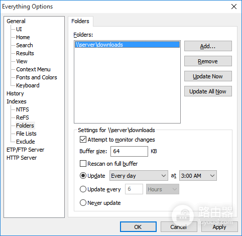
Task: Open HTTP Server settings
Action: click(x=22, y=158)
